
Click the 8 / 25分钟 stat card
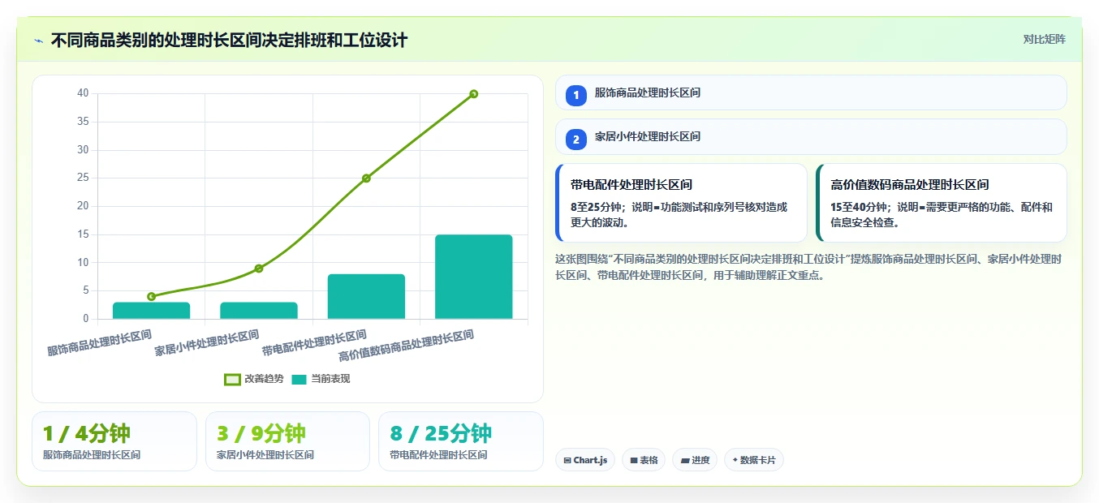(461, 441)
